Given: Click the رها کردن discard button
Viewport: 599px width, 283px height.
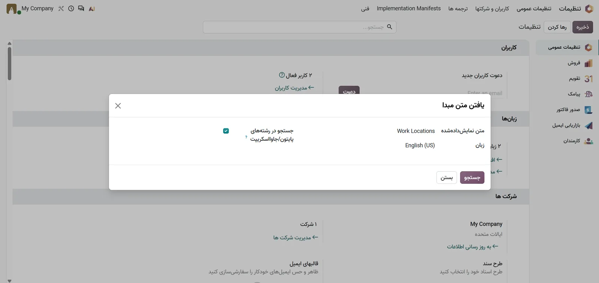Looking at the screenshot, I should [x=557, y=27].
